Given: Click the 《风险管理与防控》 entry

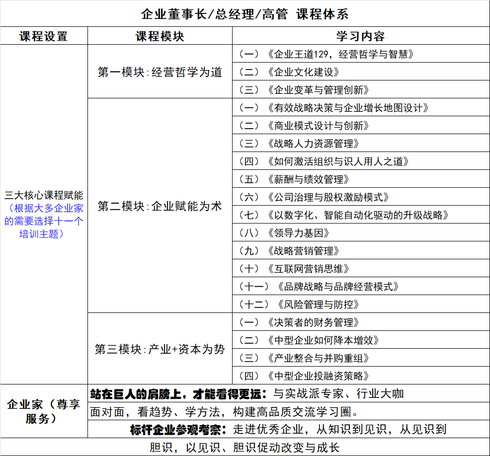Looking at the screenshot, I should tap(299, 304).
